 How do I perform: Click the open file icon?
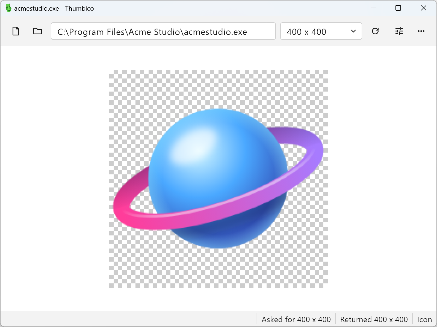coord(16,31)
